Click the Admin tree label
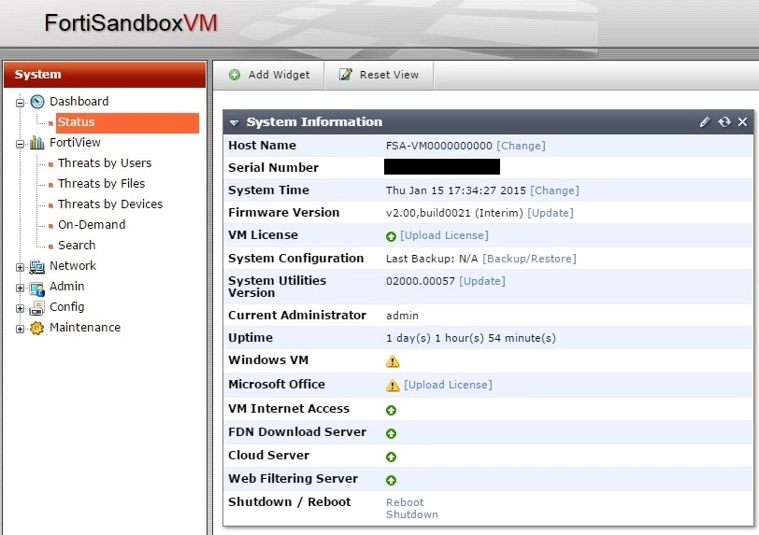 point(66,287)
